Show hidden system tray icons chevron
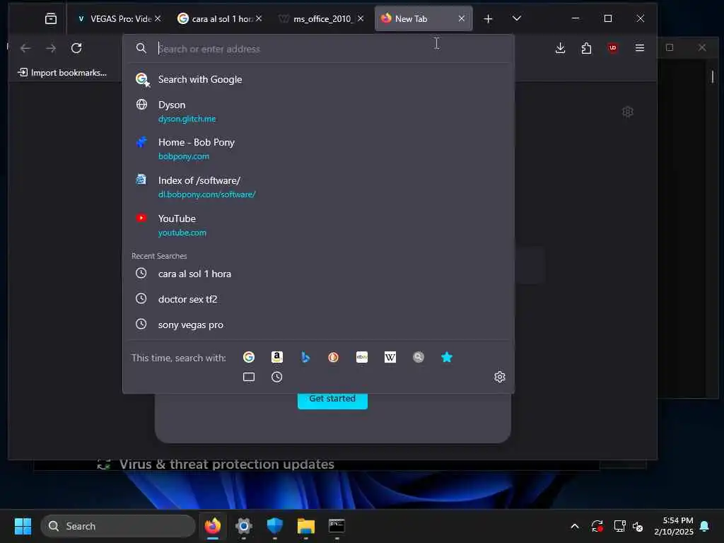The width and height of the screenshot is (724, 543). point(575,526)
